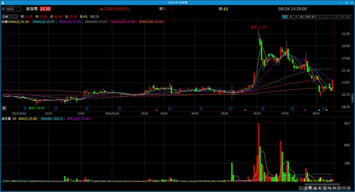The height and width of the screenshot is (192, 355).
Task: Click the price change ▲2.10(+9.81%) text
Action: pyautogui.click(x=114, y=9)
